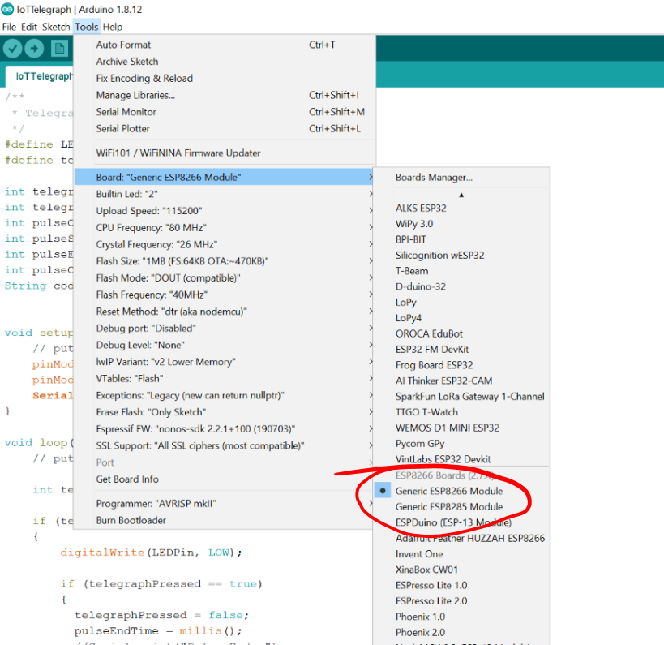Viewport: 664px width, 645px height.
Task: Open WiFi101 / WiFiNINA Firmware Updater
Action: point(225,153)
